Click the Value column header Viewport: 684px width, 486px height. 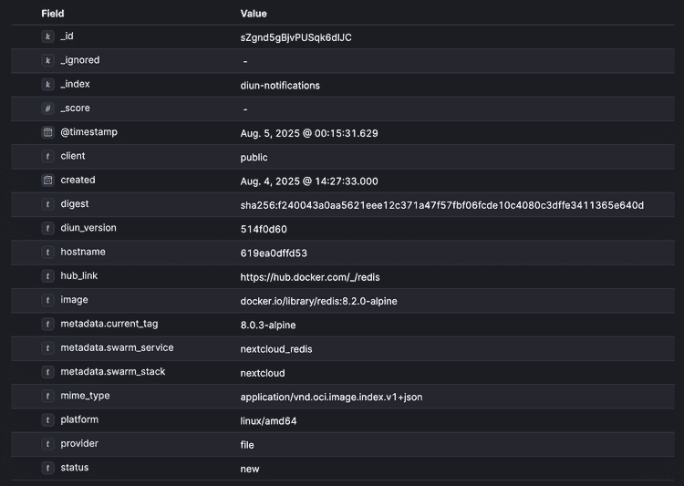coord(254,14)
